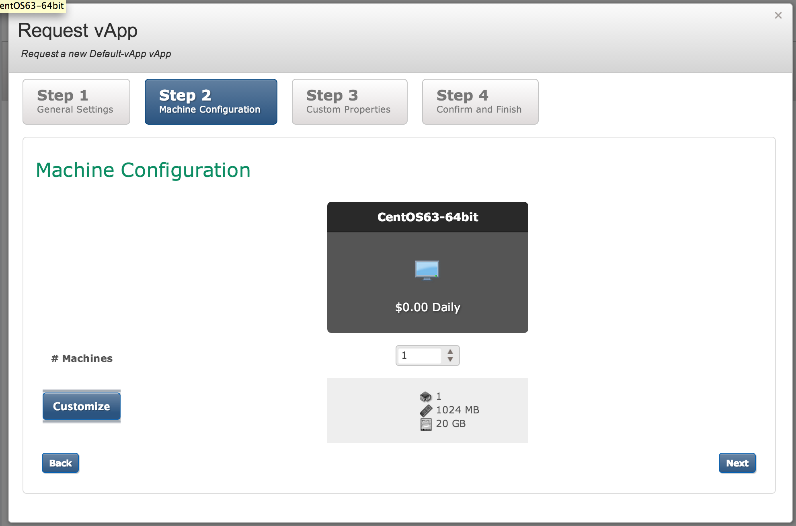796x526 pixels.
Task: Open Step 4 Confirm and Finish
Action: point(480,102)
